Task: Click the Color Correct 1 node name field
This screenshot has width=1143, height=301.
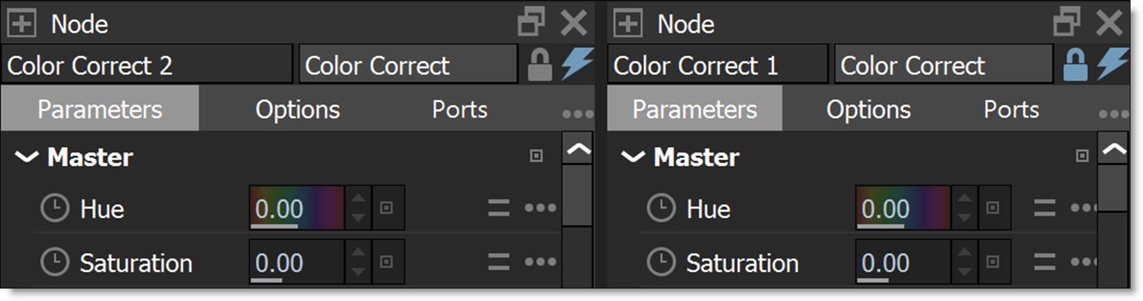Action: (x=718, y=65)
